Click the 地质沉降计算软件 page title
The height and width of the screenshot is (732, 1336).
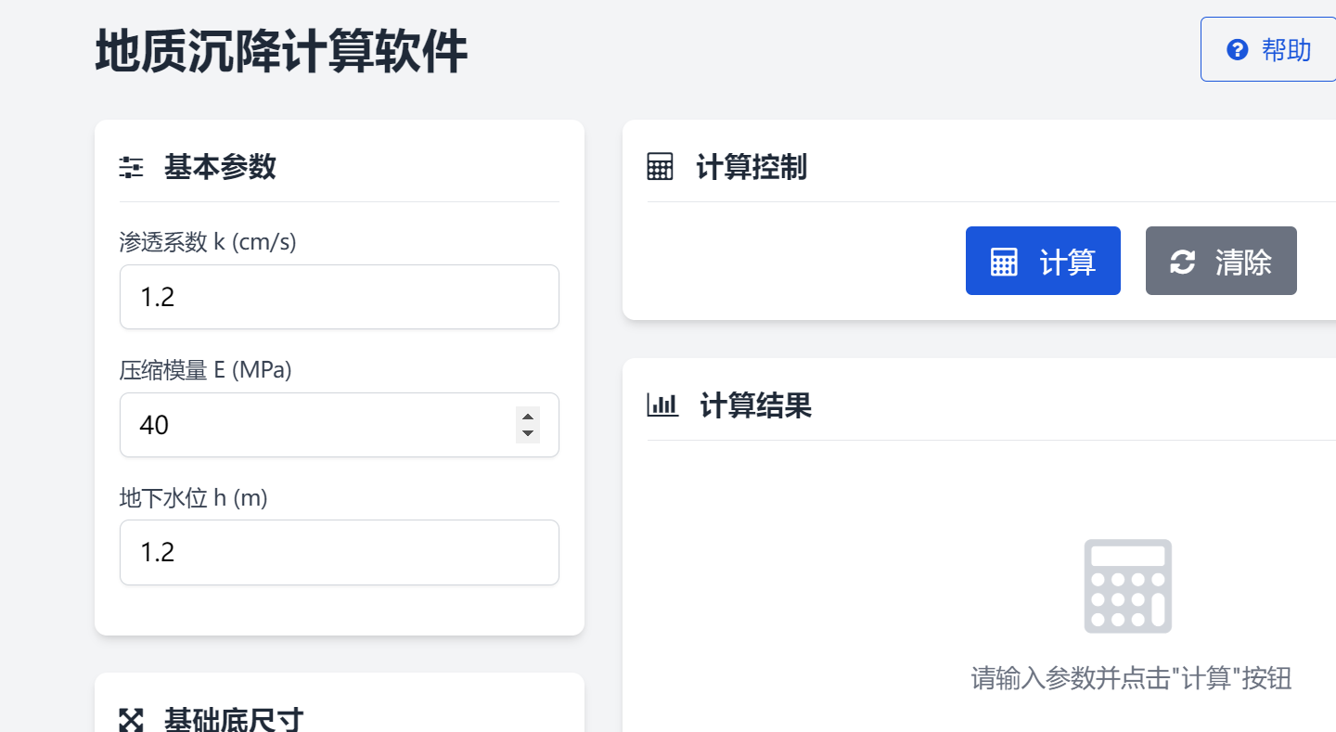281,52
